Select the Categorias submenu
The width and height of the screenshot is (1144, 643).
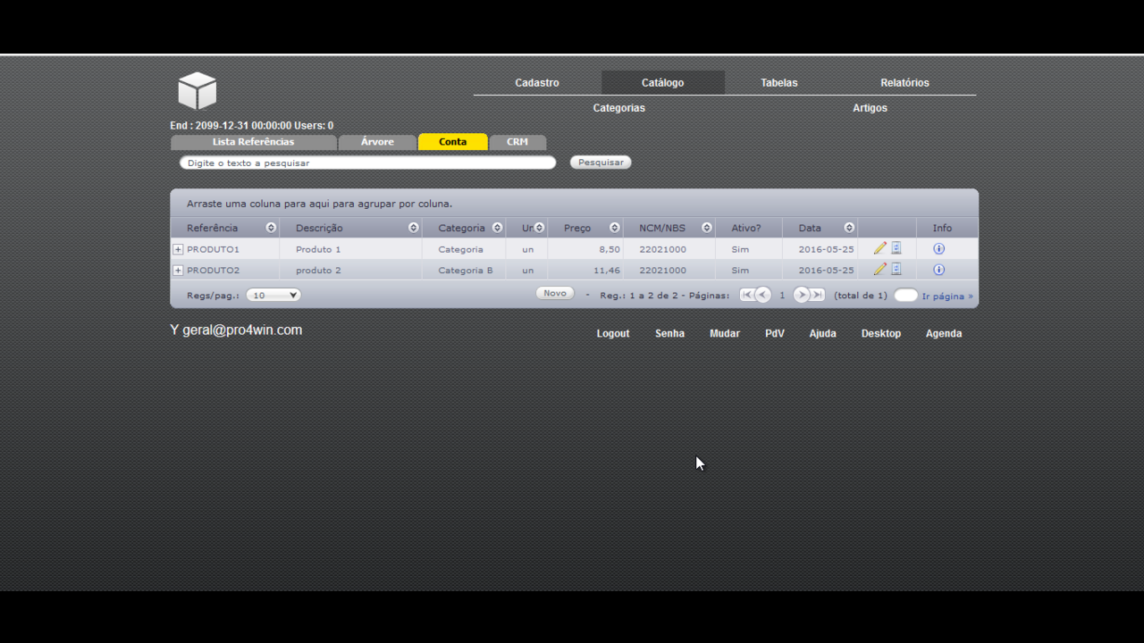618,108
